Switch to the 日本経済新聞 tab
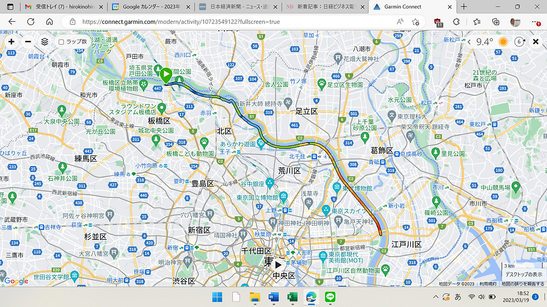This screenshot has height=307, width=547. [238, 7]
